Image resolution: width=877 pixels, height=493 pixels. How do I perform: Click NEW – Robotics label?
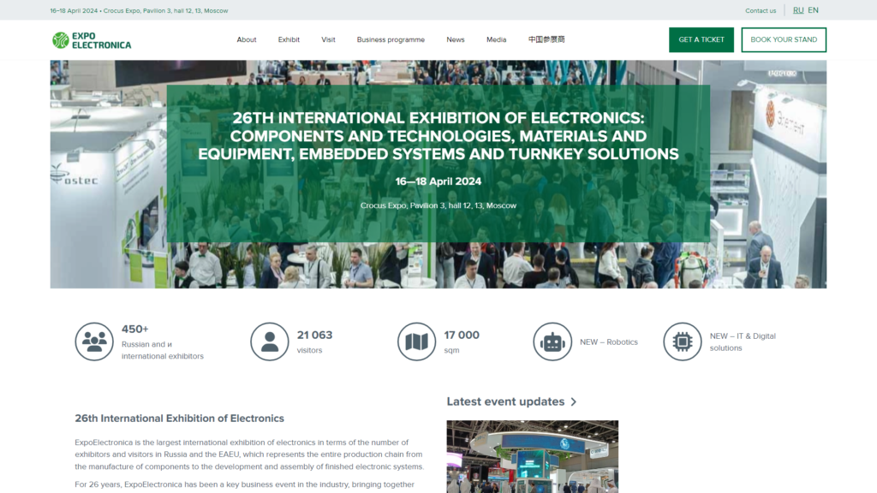click(609, 342)
